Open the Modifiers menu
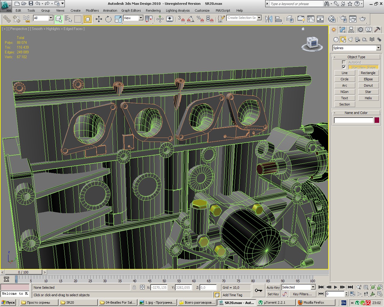Viewport: 384px width, 307px height. point(92,10)
